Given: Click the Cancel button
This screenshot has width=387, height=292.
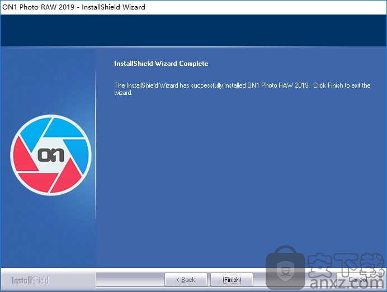Looking at the screenshot, I should tap(357, 279).
